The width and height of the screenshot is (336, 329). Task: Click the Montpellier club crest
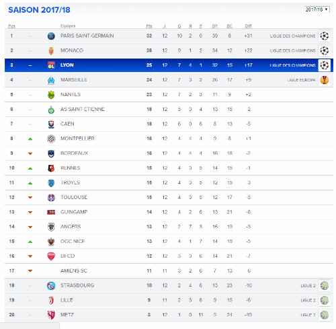pos(51,139)
